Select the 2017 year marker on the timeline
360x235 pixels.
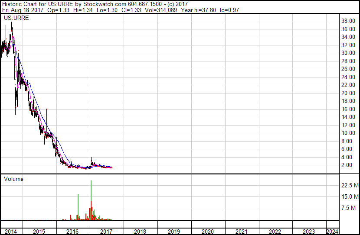pos(107,232)
